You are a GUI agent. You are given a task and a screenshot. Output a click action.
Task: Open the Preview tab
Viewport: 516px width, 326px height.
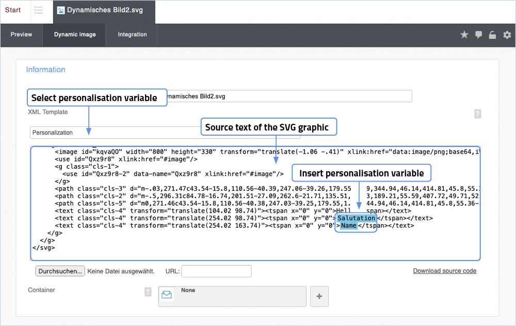pos(21,35)
